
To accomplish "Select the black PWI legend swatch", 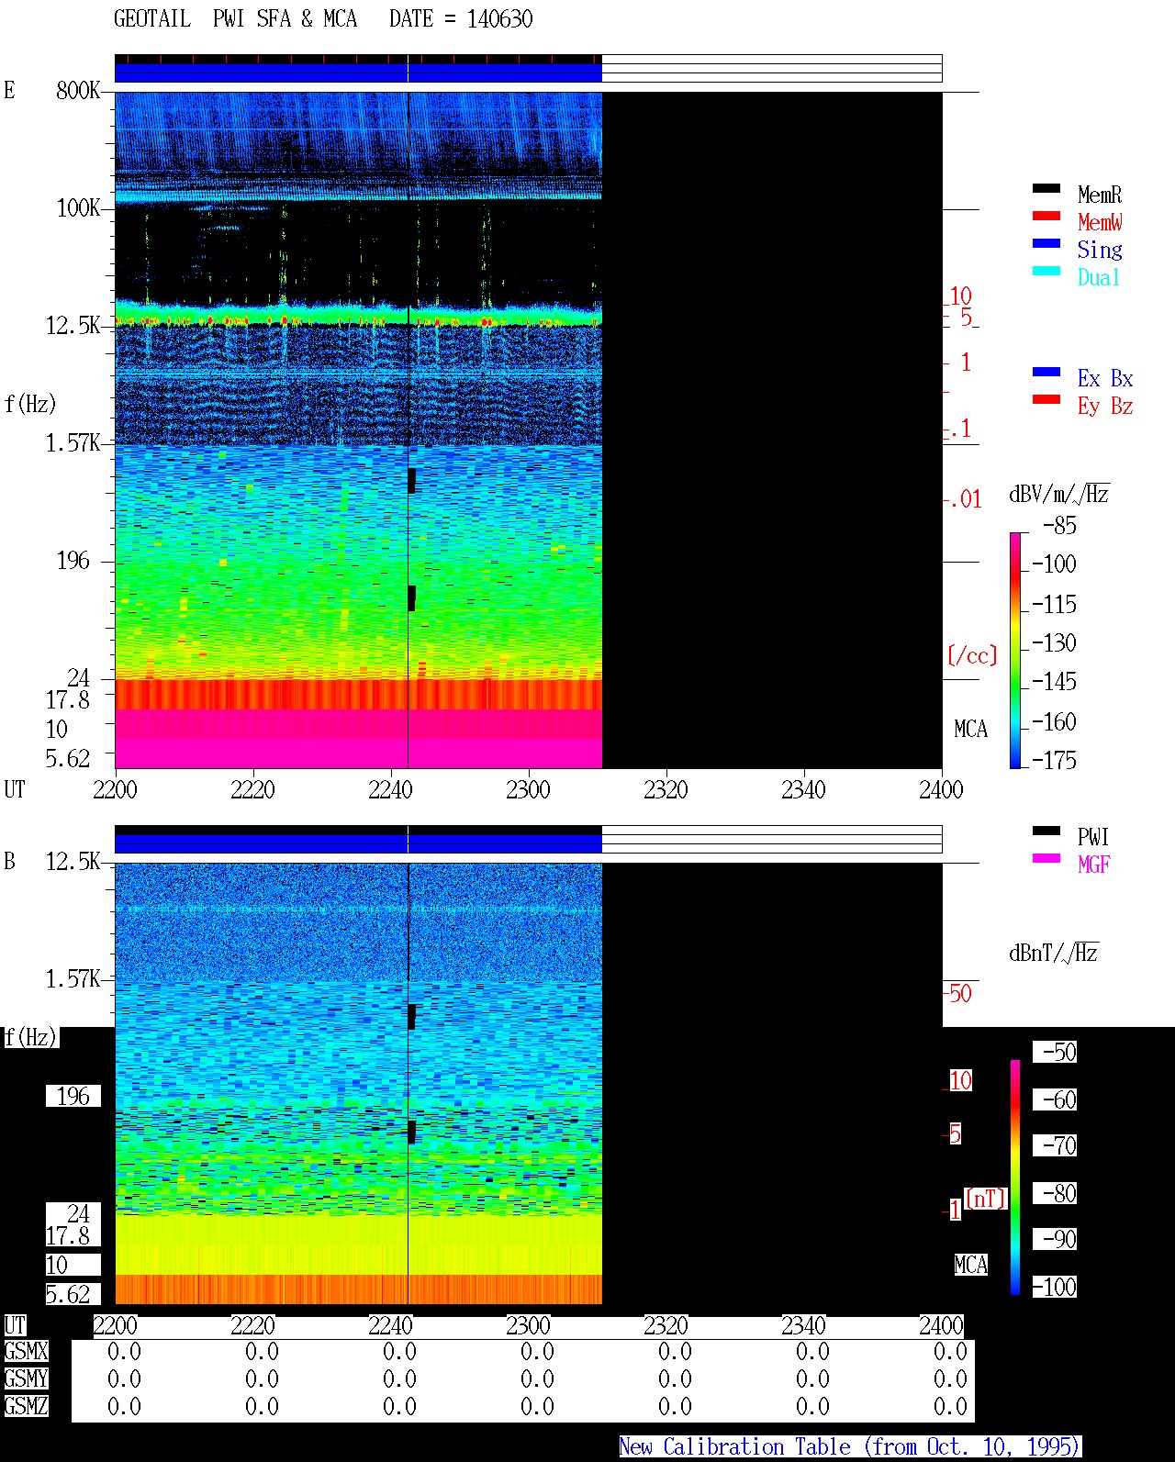I will (x=1046, y=831).
